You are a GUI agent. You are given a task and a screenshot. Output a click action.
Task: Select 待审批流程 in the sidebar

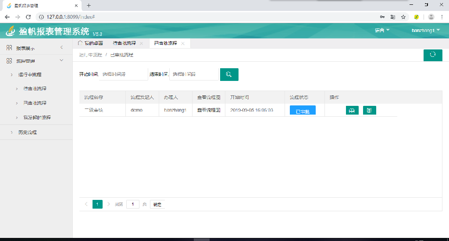coord(35,89)
